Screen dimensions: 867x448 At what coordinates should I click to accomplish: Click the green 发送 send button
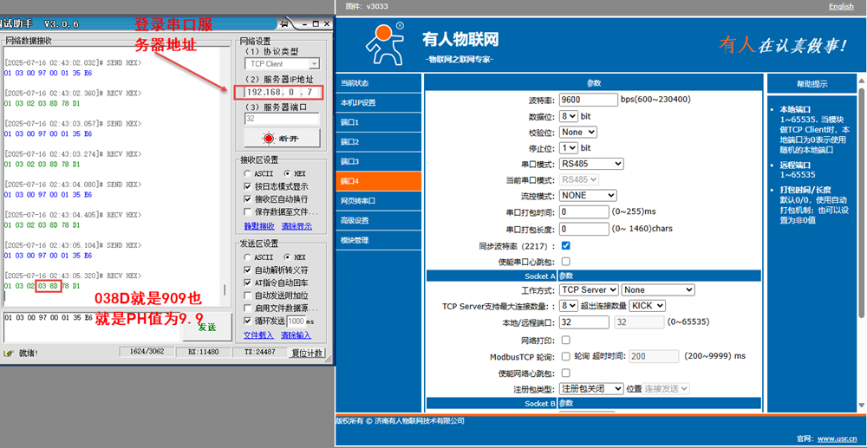(x=206, y=327)
